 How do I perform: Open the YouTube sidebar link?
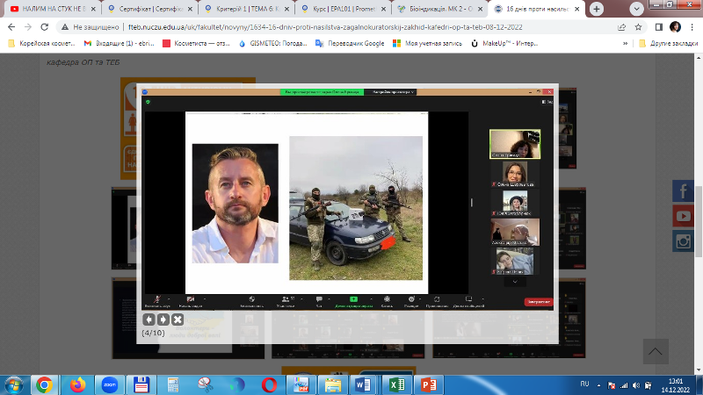(x=684, y=216)
